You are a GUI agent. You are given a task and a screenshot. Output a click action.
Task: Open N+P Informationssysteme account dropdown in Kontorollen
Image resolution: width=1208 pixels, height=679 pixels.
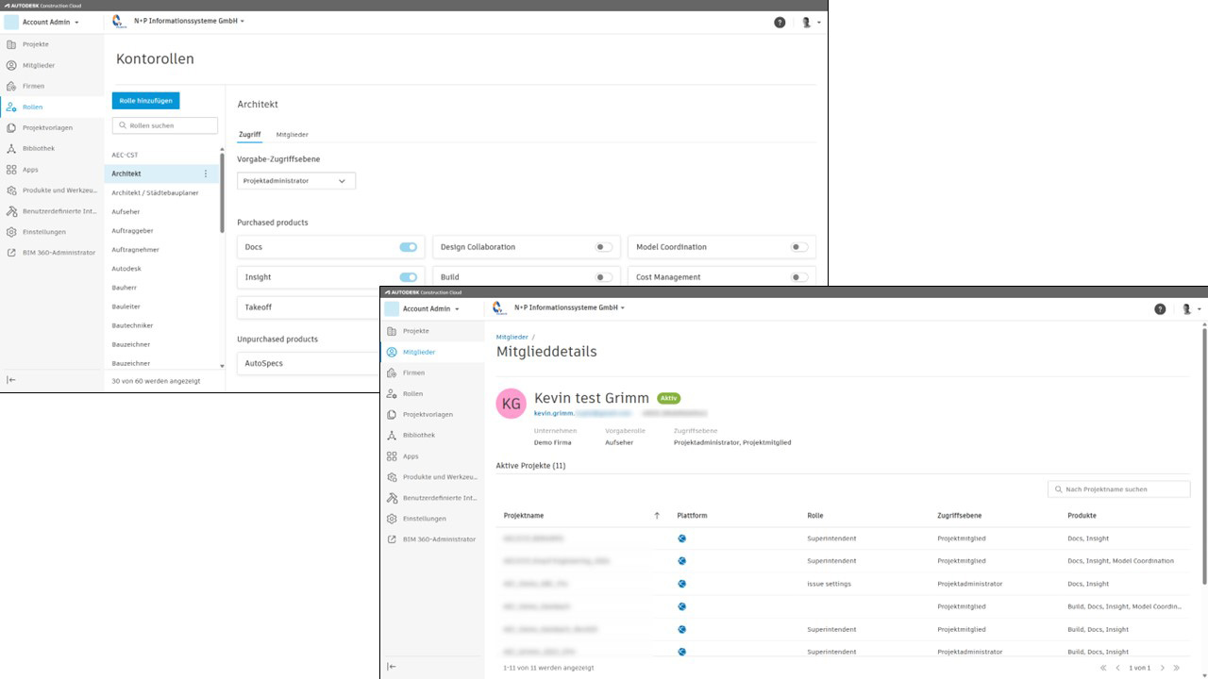(x=188, y=21)
